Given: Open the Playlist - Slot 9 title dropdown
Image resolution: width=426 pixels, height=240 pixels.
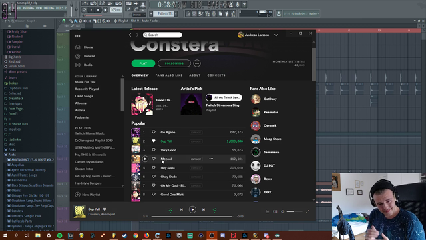Looking at the screenshot, I should click(139, 21).
